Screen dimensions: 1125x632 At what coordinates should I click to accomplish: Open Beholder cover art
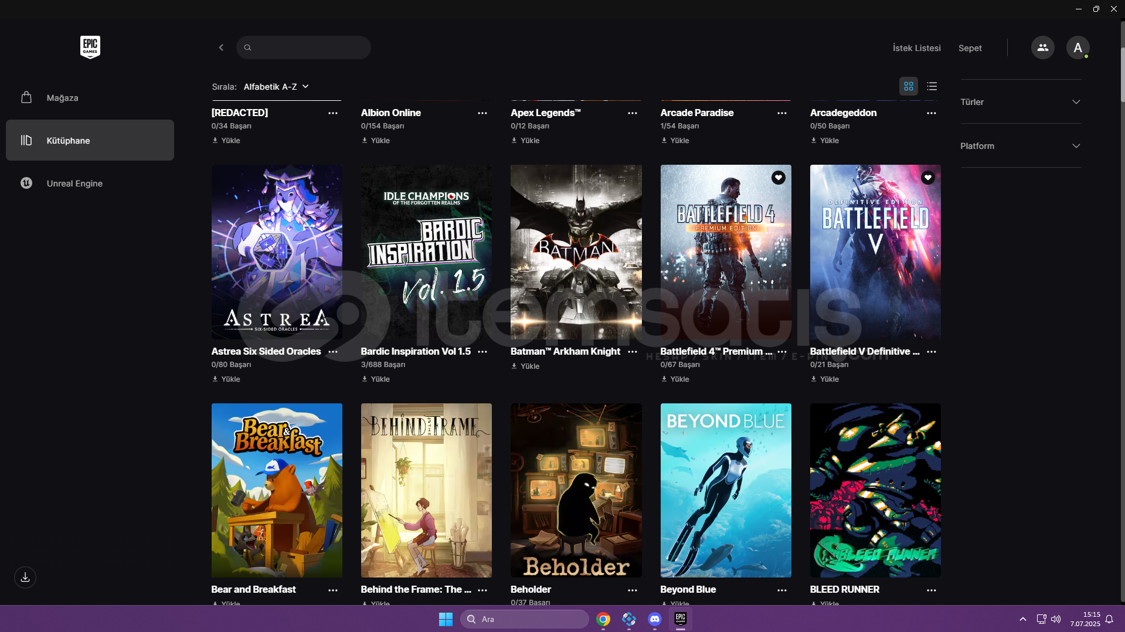576,490
